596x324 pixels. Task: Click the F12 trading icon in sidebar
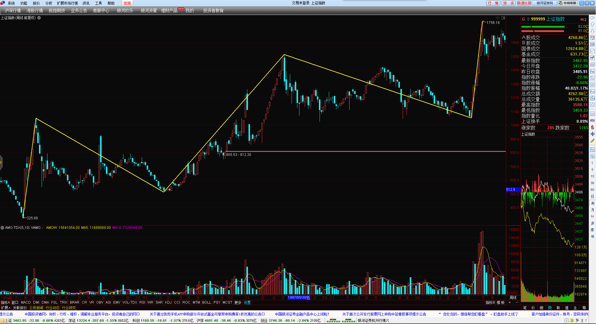click(592, 92)
